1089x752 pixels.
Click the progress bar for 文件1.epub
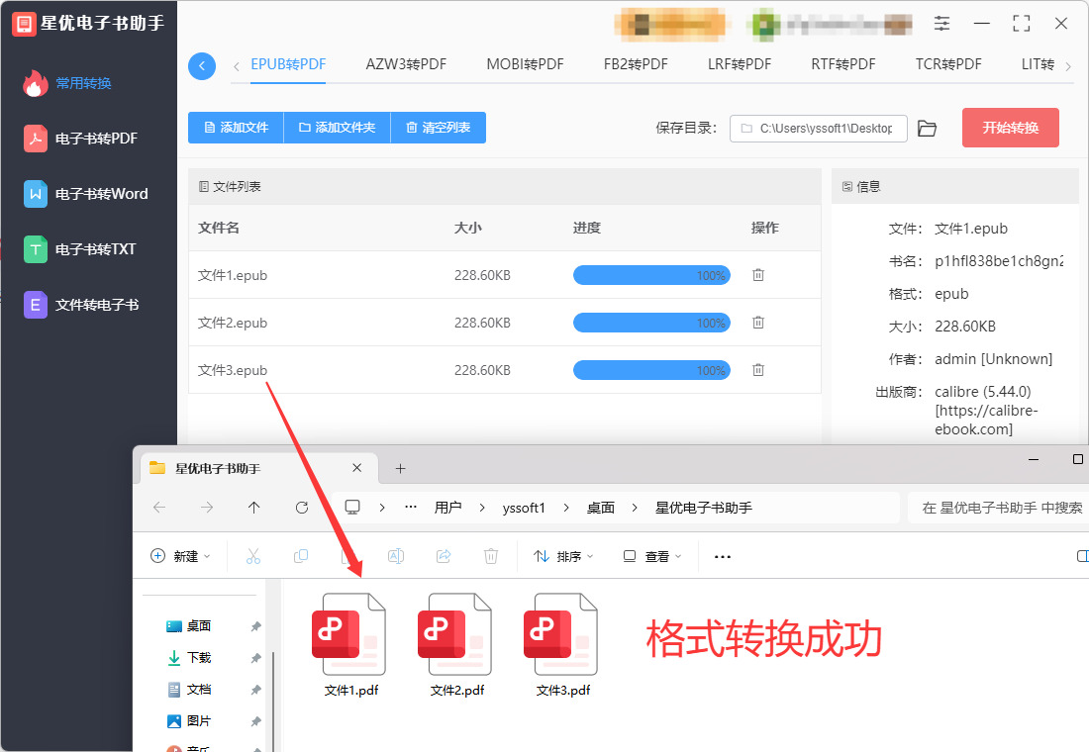click(651, 275)
